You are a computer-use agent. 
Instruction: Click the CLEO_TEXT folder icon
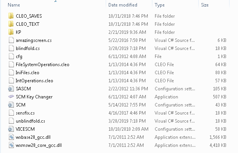click(11, 24)
